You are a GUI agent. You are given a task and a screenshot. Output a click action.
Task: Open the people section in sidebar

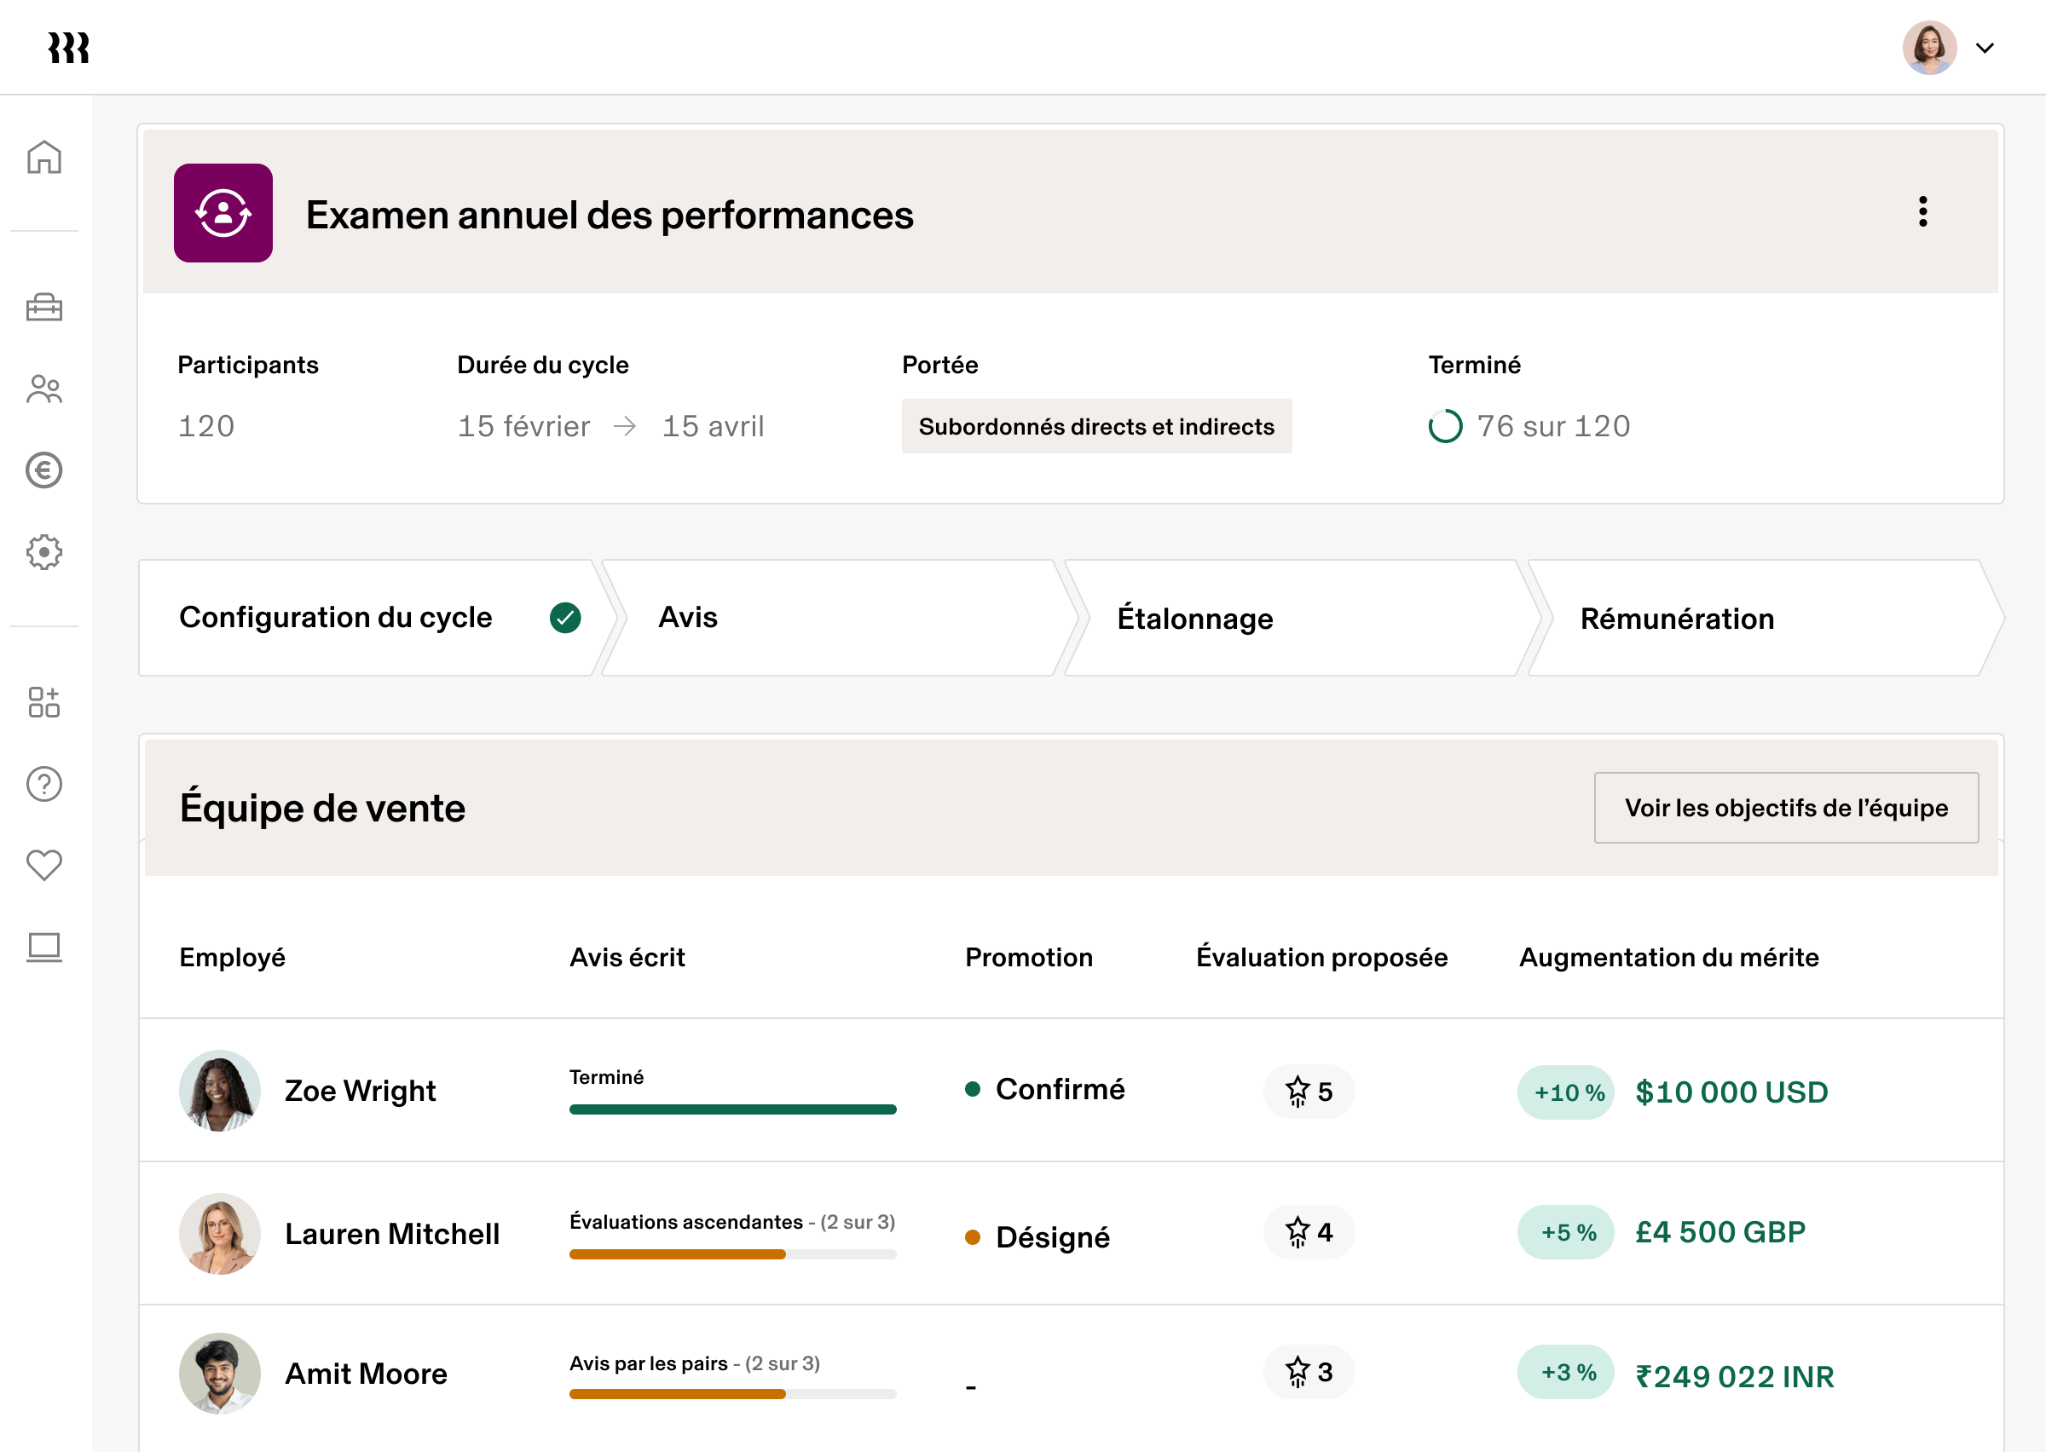click(43, 389)
